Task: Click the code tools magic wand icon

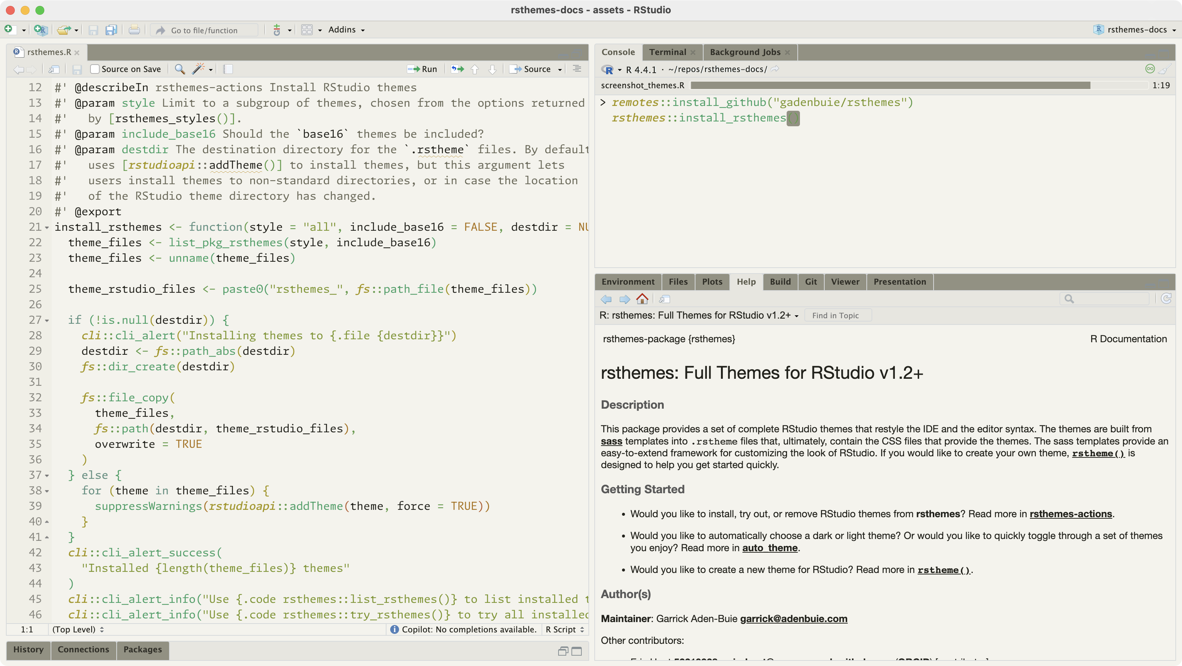Action: [x=198, y=69]
